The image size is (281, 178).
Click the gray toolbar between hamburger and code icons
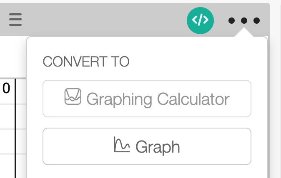click(104, 20)
